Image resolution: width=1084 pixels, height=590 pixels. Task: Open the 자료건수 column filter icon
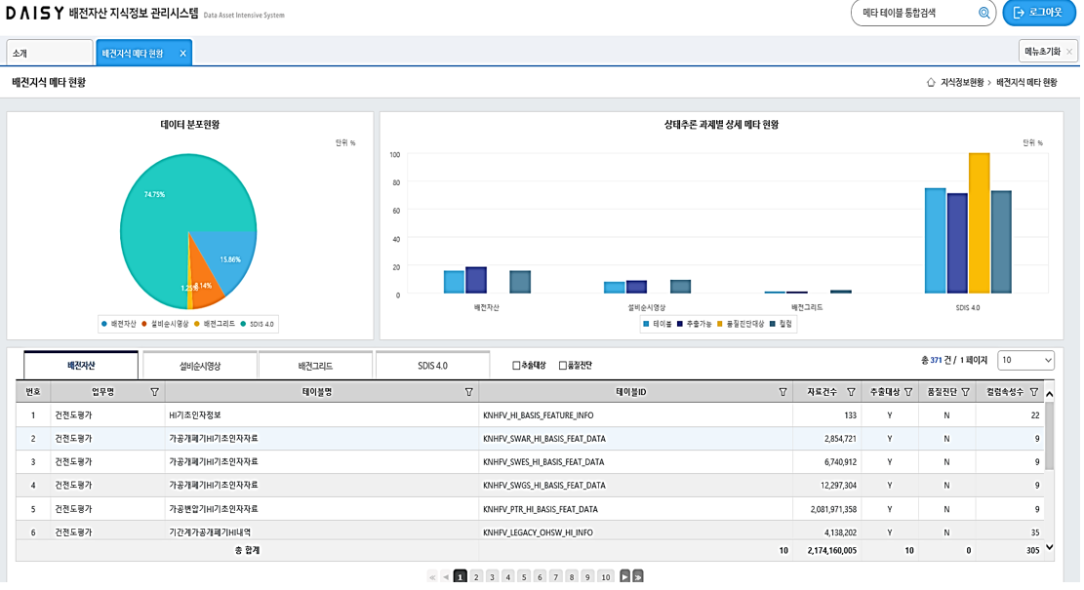click(x=851, y=392)
